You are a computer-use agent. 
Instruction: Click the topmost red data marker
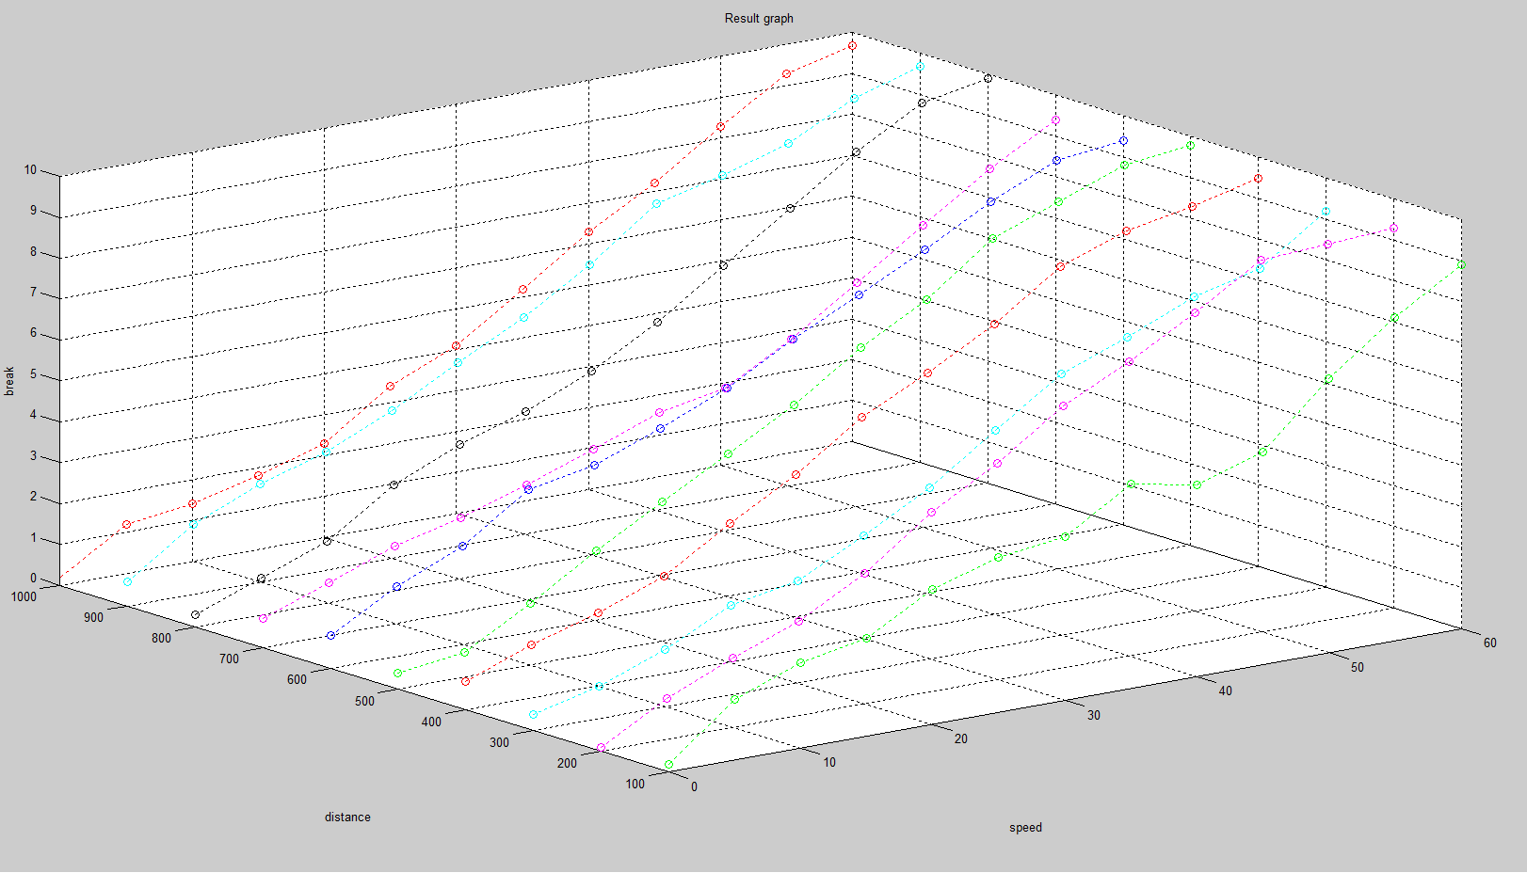(852, 45)
